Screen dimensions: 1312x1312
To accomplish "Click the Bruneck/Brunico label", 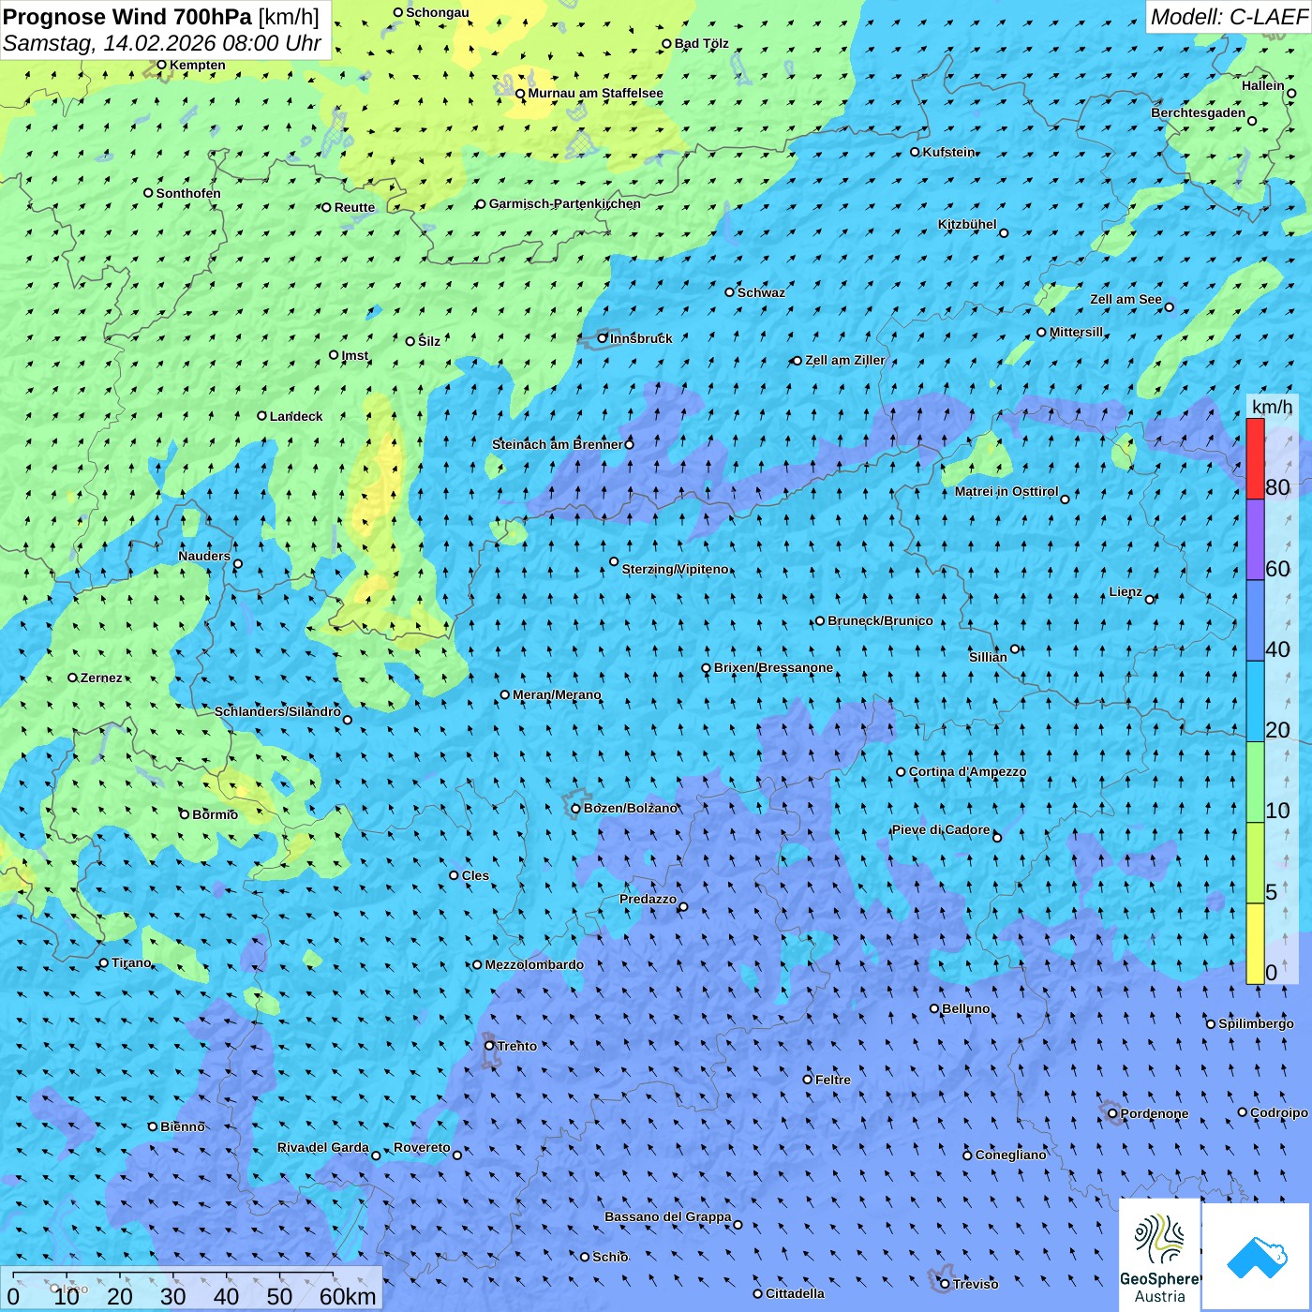I will tap(880, 620).
